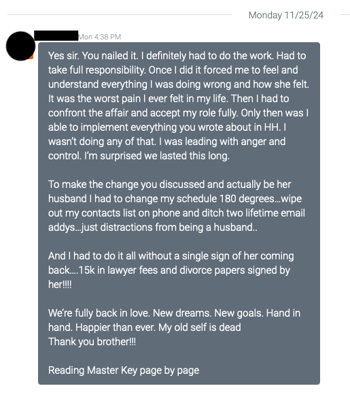Screen dimensions: 350x399
Task: Click the paragraph starting 'To make the change'
Action: click(177, 206)
